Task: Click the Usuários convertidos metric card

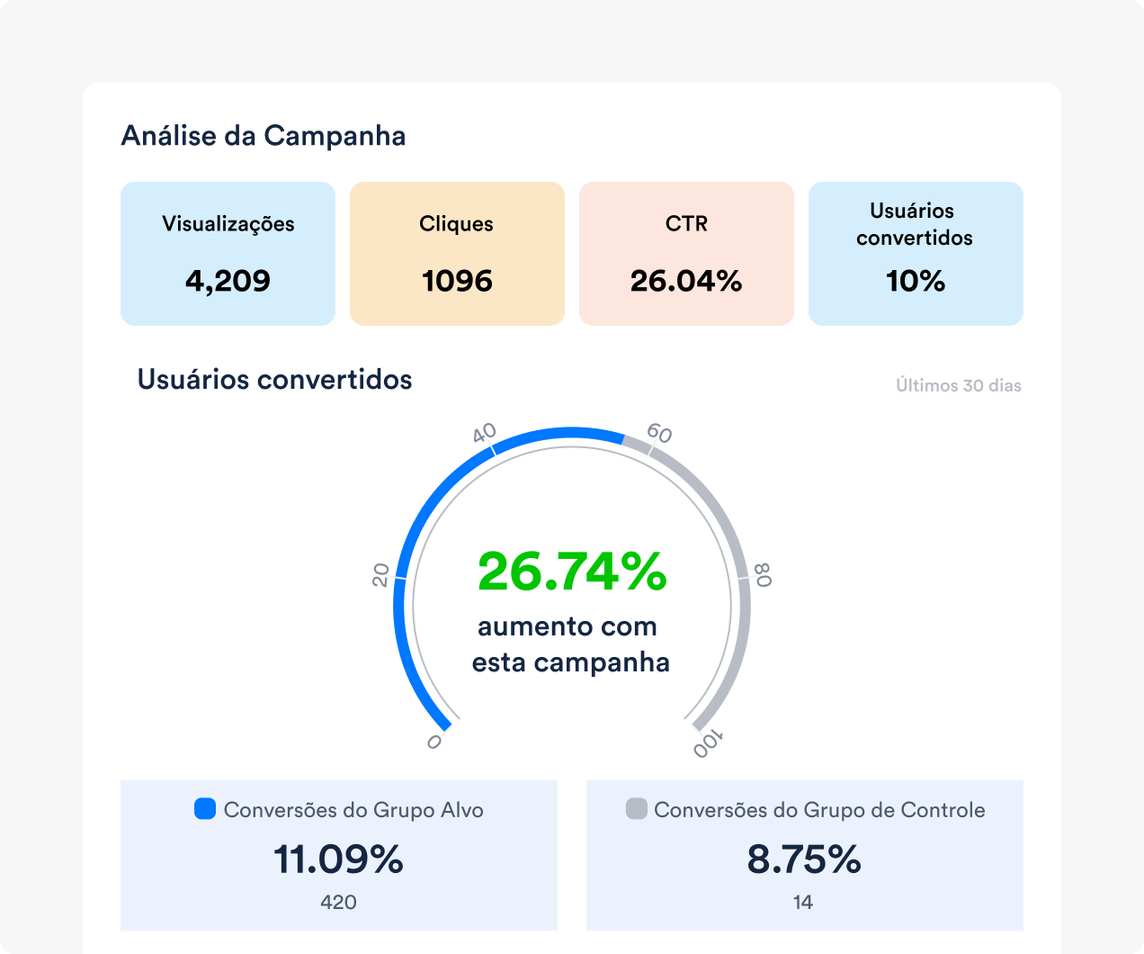Action: pyautogui.click(x=916, y=253)
